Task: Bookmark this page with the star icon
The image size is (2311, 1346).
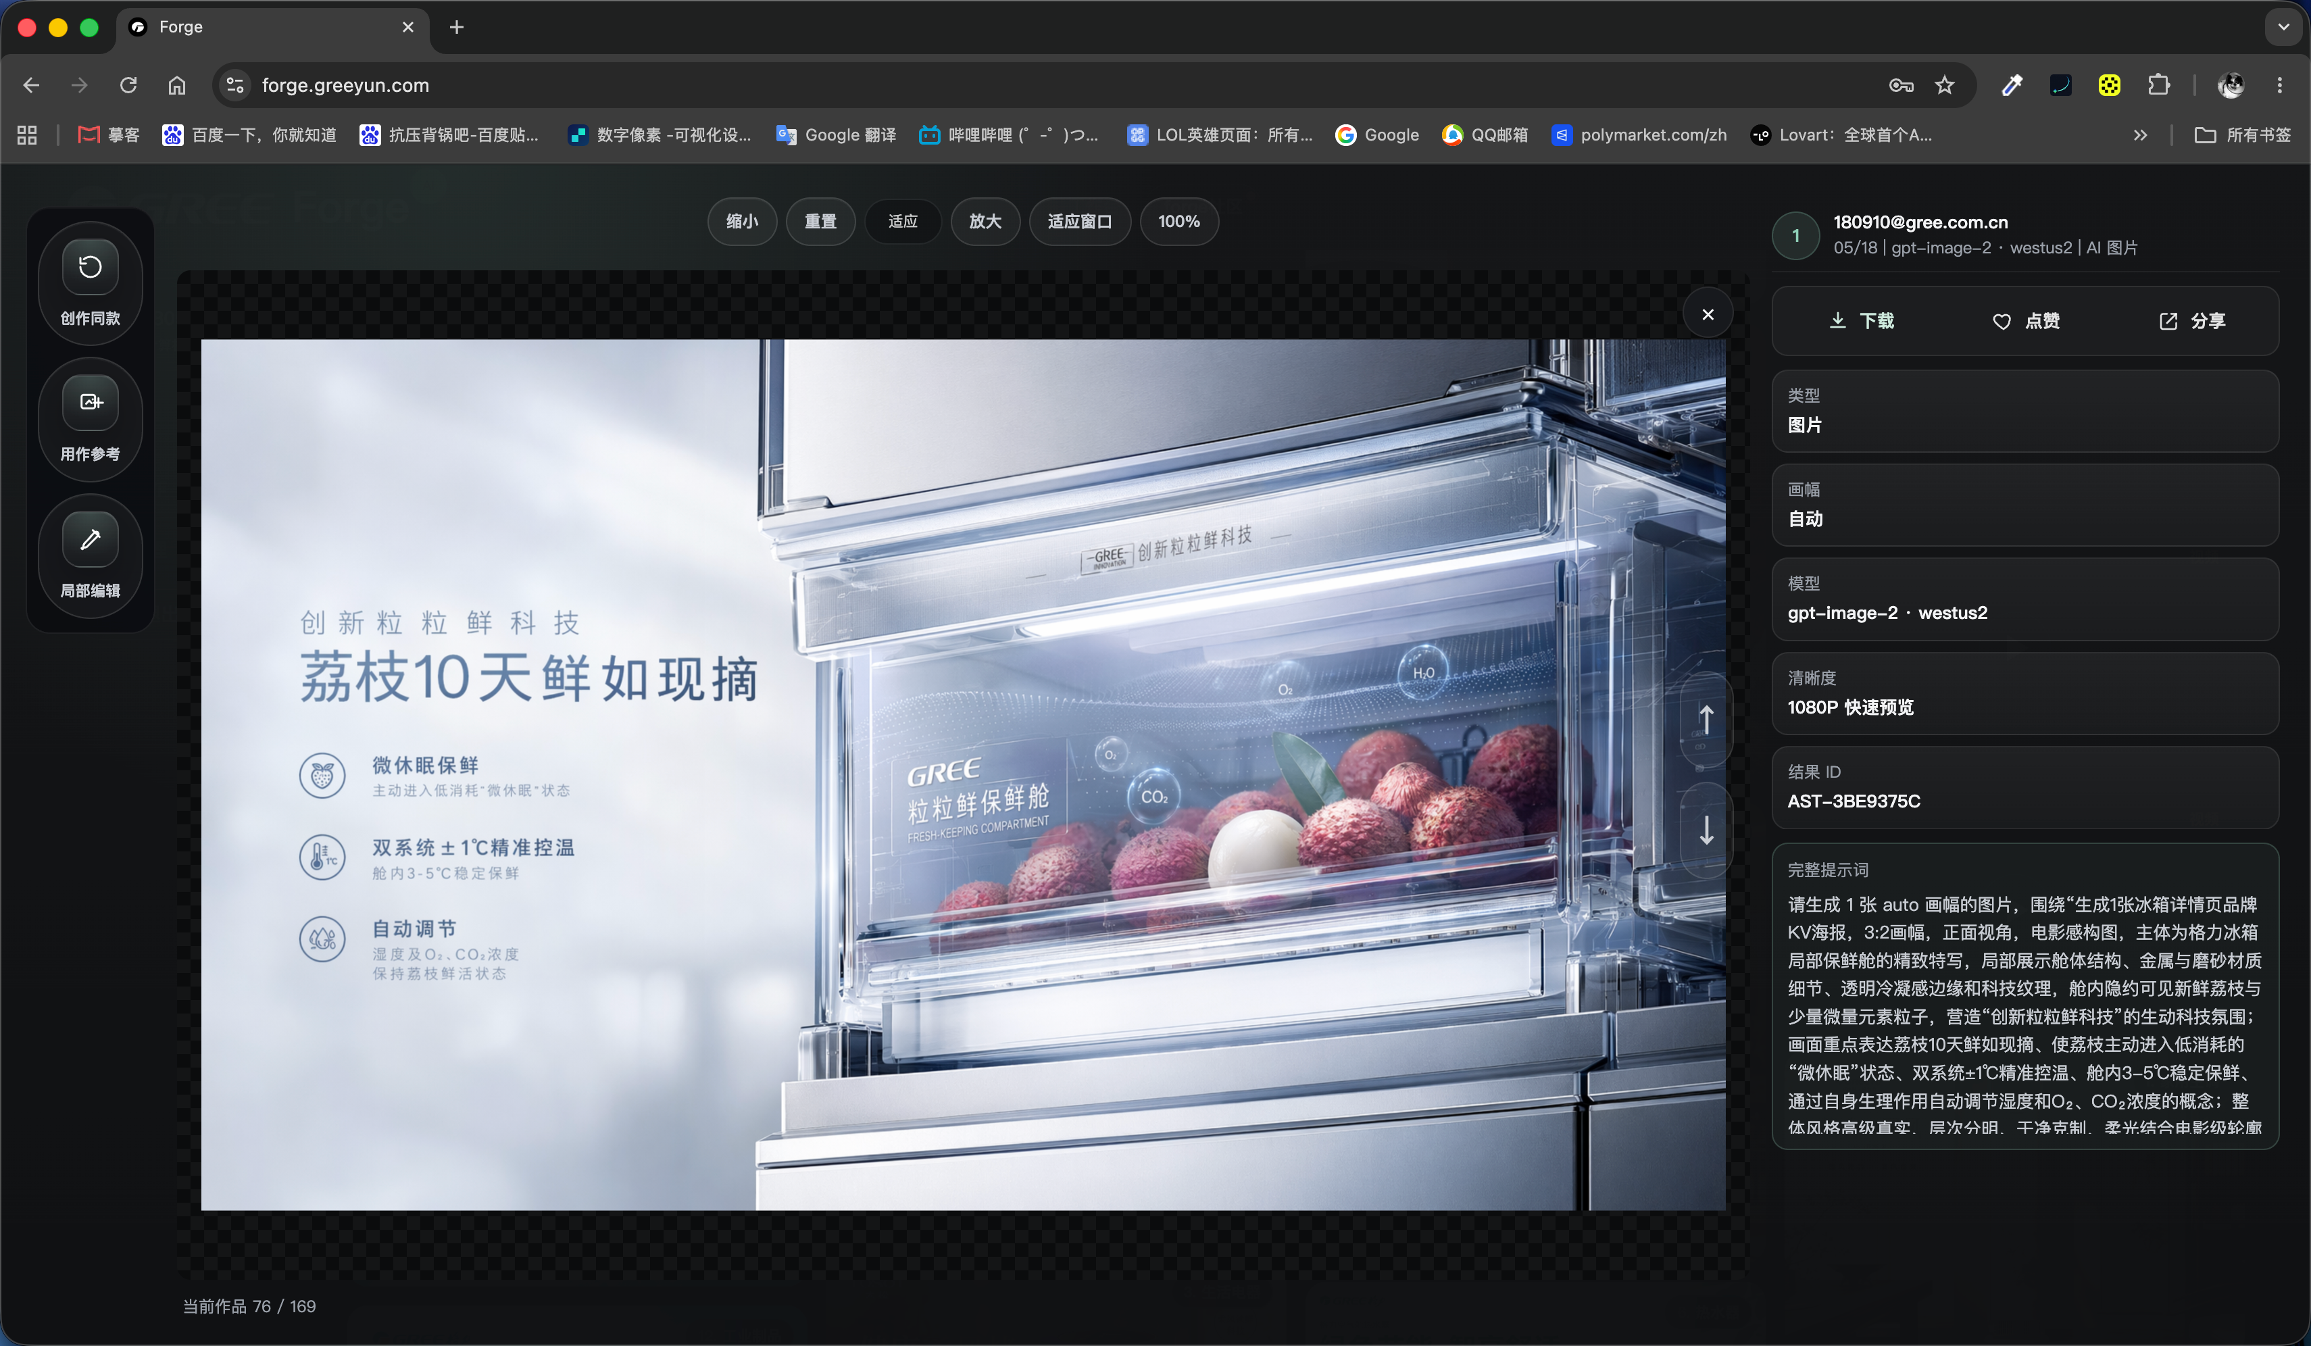Action: click(x=1944, y=85)
